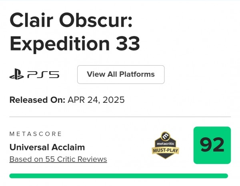Click the PlayStation symbol logo

pos(17,74)
